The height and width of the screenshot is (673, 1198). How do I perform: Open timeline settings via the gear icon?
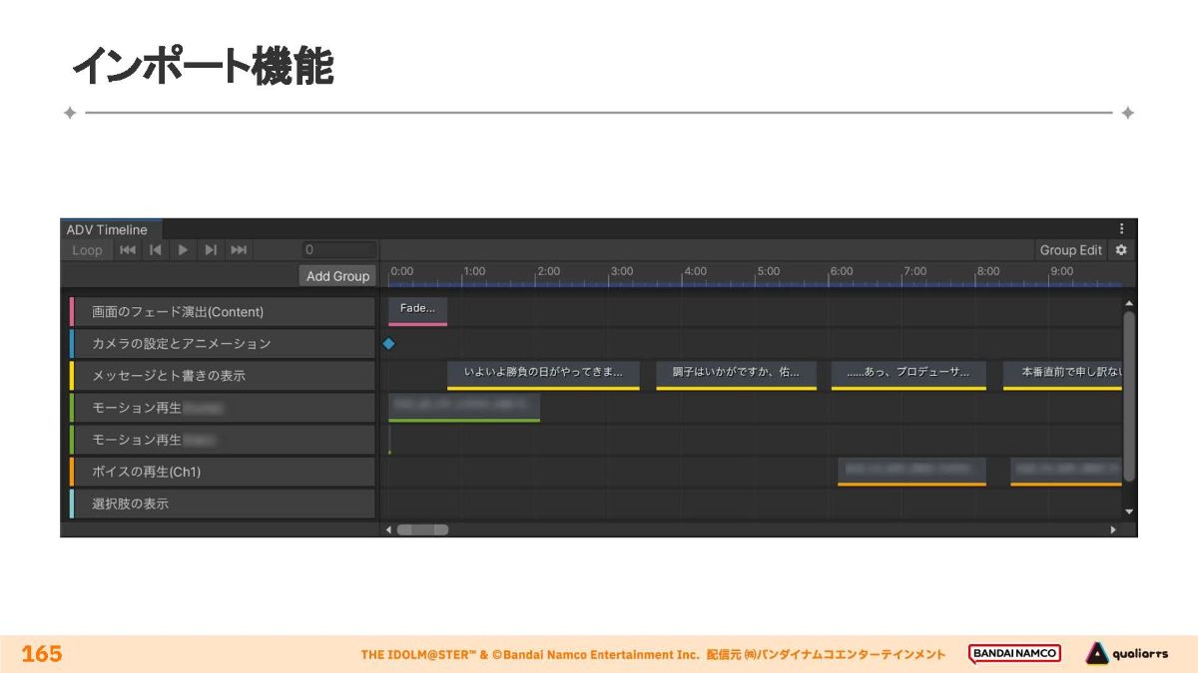(x=1121, y=250)
